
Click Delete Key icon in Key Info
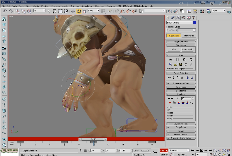(x=174, y=103)
